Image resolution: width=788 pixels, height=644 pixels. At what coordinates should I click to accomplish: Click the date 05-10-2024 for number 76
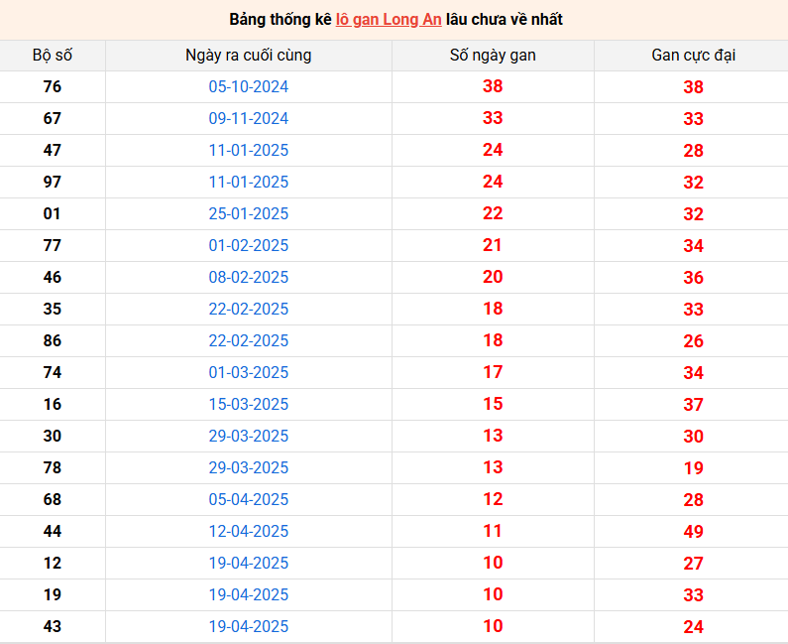click(x=248, y=87)
